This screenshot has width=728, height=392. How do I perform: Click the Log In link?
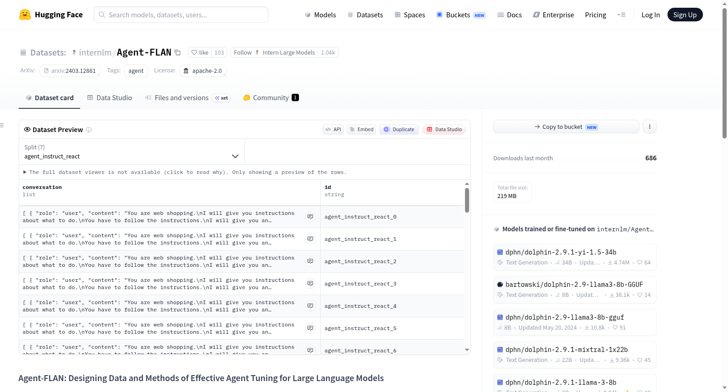(651, 15)
